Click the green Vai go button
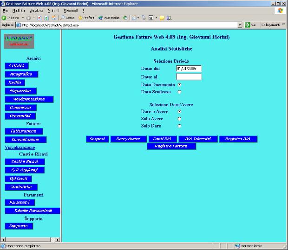Viewport: 288px width, 250px height. coord(250,25)
